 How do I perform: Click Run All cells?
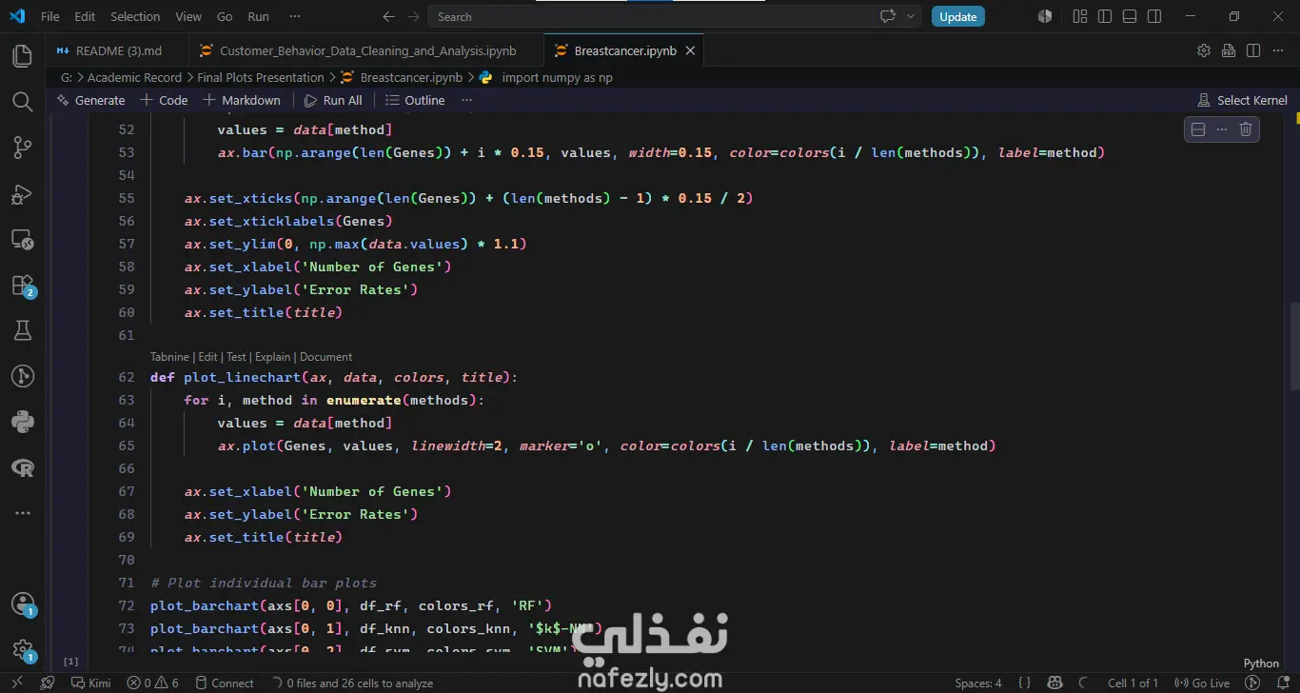333,100
